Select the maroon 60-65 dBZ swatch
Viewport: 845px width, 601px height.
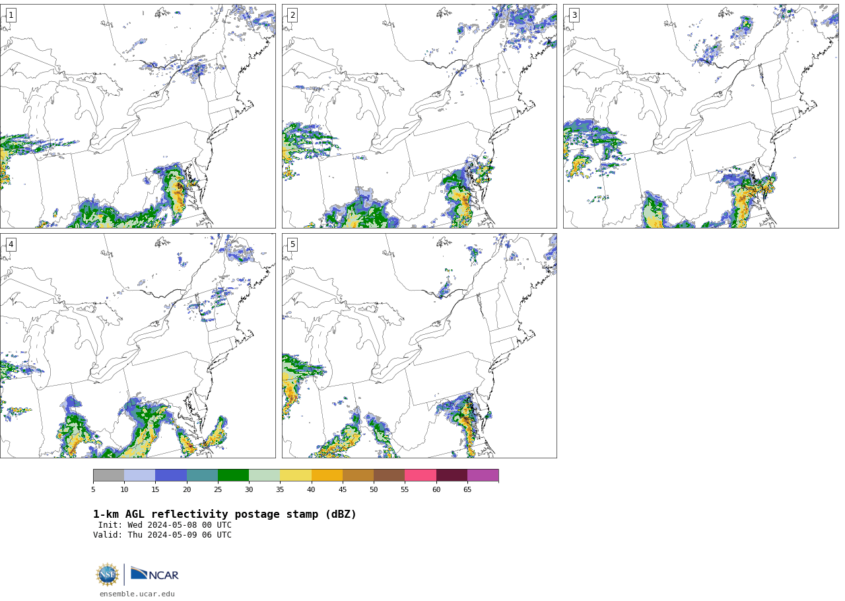pos(452,476)
